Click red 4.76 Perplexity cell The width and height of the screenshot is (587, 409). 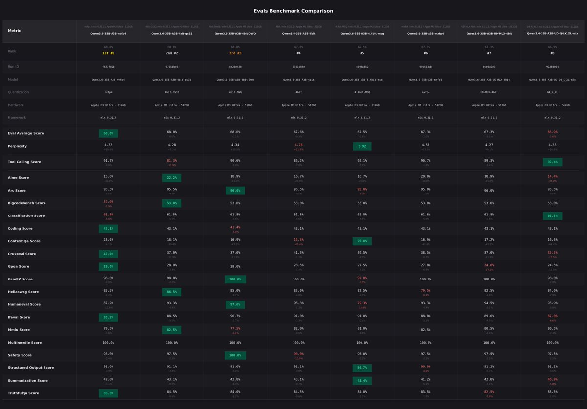coord(298,145)
